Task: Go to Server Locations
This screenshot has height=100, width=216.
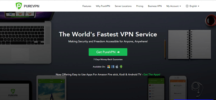Action: click(123, 6)
